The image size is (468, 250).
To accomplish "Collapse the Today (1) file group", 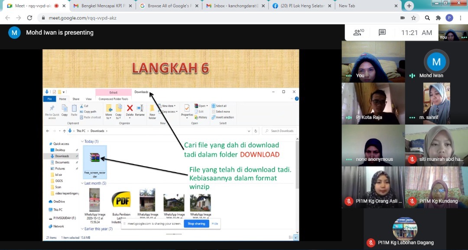I will pyautogui.click(x=82, y=141).
